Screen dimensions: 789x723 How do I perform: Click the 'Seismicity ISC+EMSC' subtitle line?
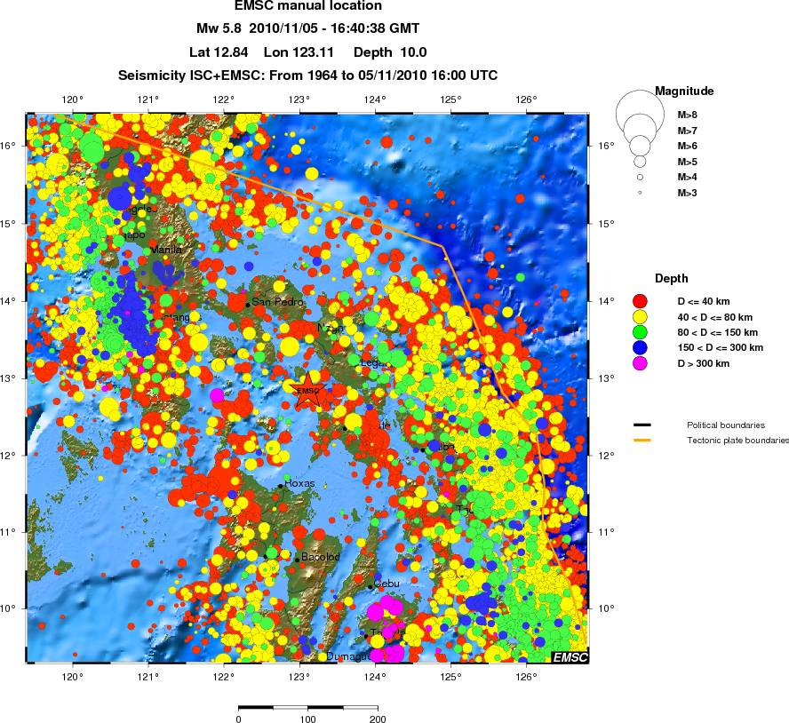pyautogui.click(x=308, y=75)
